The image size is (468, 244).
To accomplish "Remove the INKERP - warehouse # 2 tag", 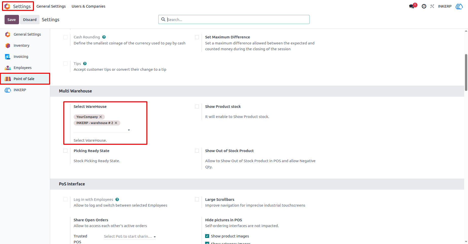I will (x=116, y=123).
